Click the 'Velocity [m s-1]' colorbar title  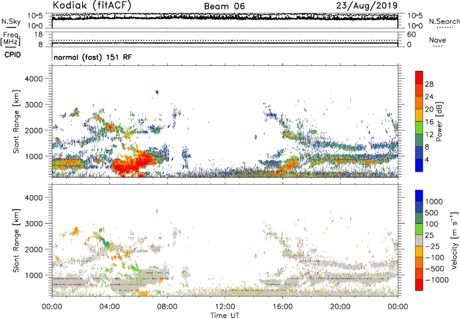click(454, 240)
